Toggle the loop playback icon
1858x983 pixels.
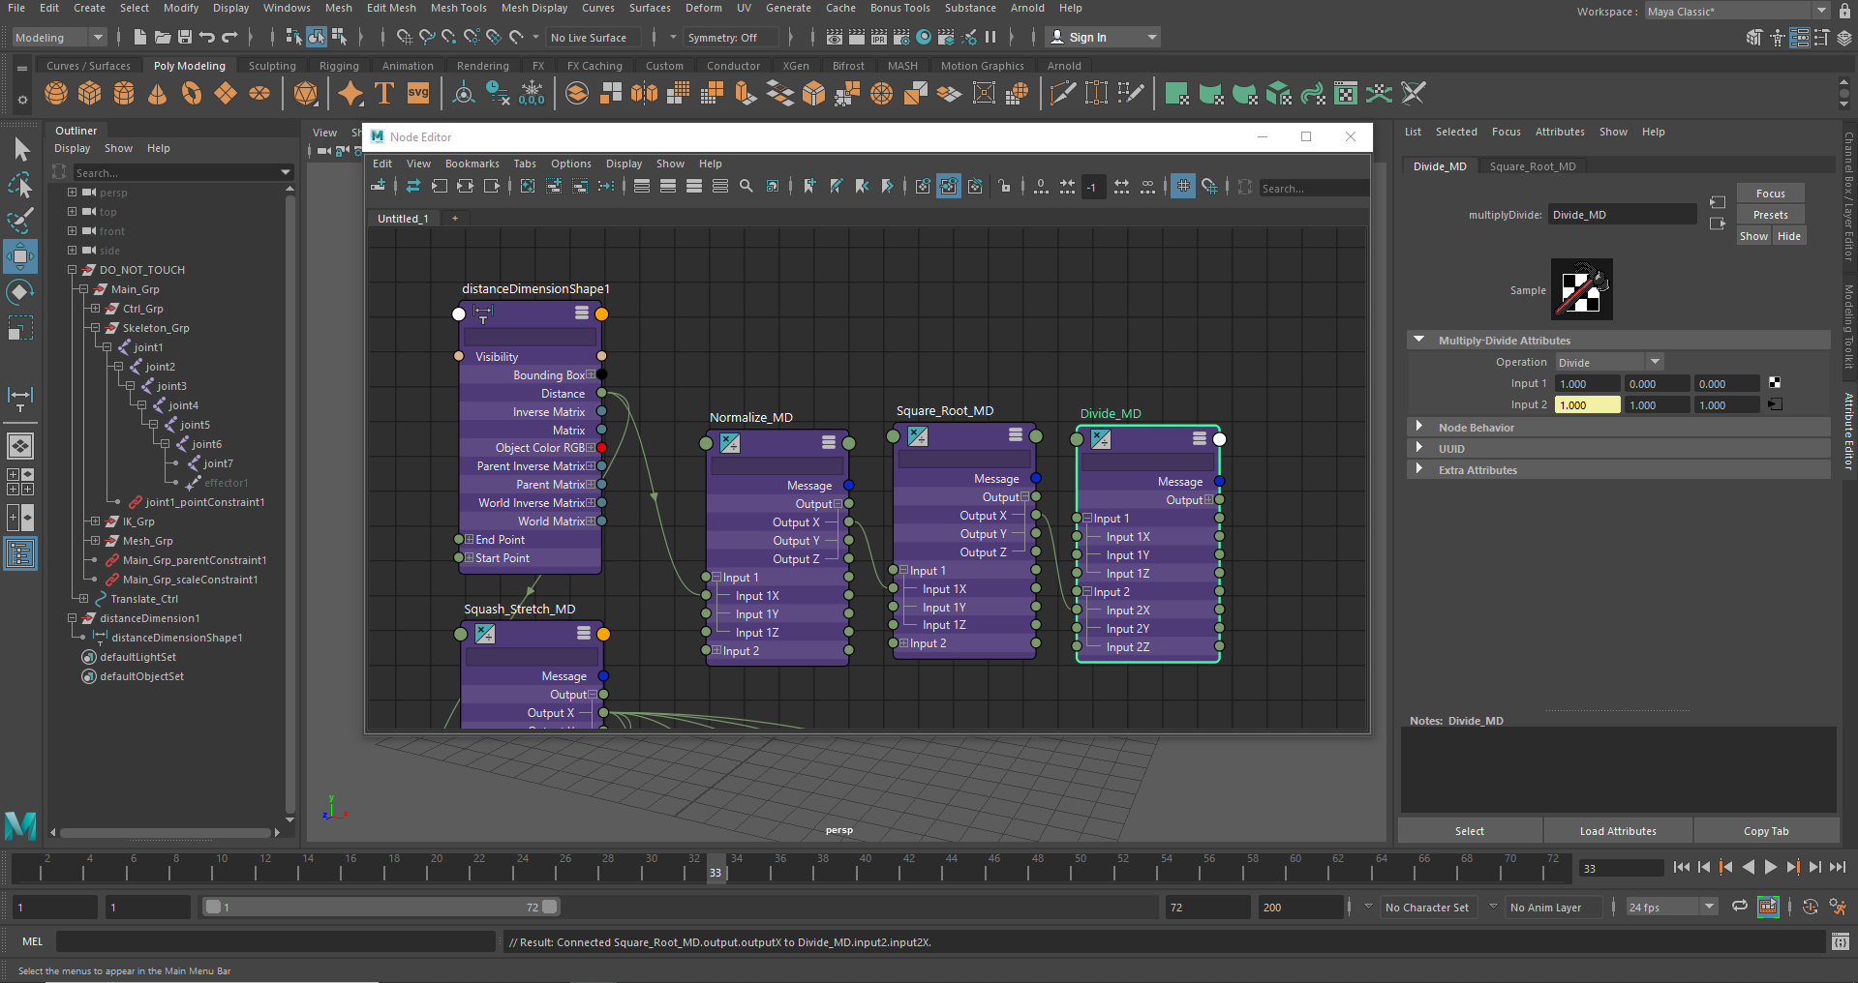click(1740, 907)
